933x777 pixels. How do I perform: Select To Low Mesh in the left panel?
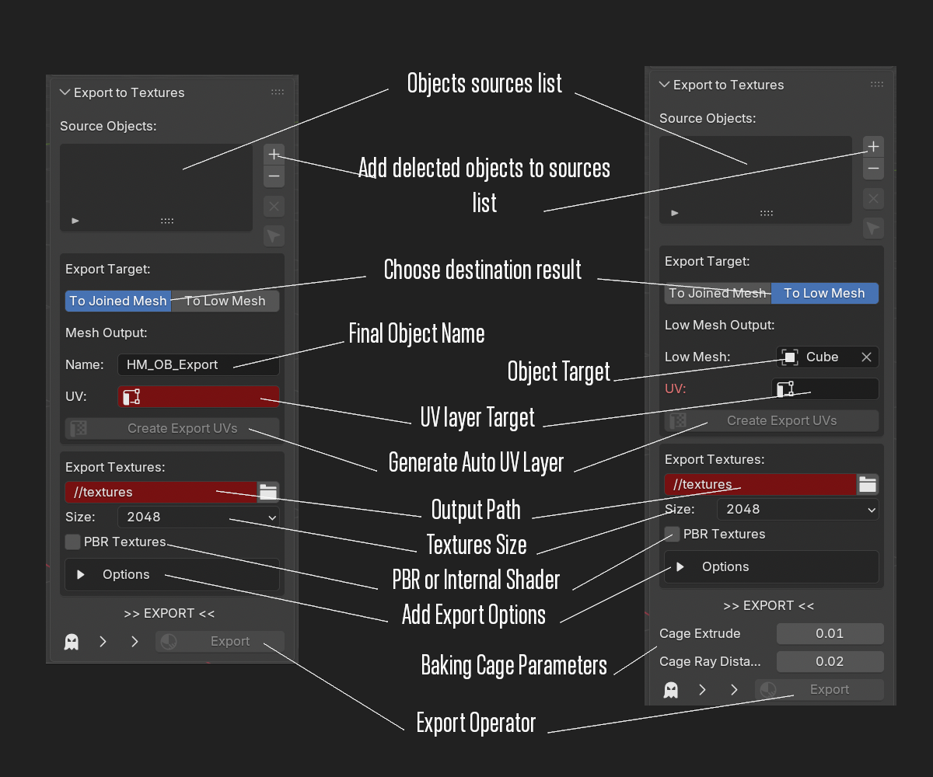tap(225, 301)
